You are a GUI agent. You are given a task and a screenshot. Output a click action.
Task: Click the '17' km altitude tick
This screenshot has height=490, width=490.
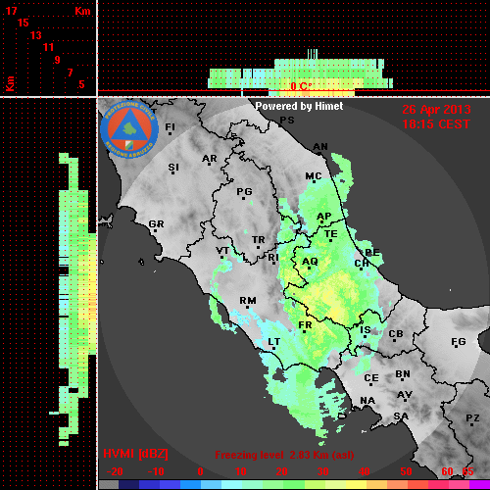pos(11,11)
